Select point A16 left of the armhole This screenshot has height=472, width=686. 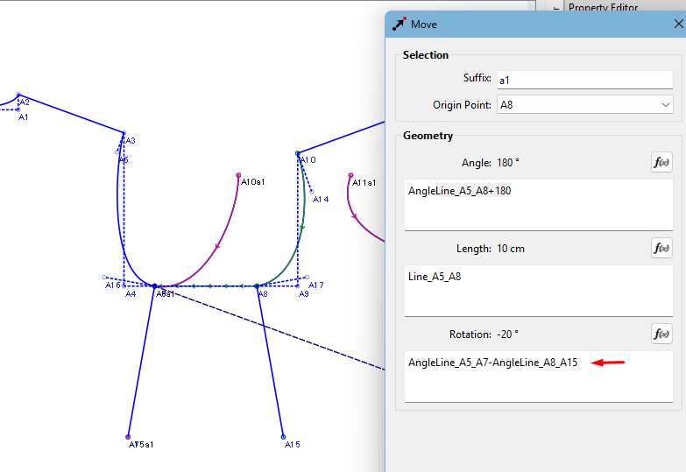point(104,278)
